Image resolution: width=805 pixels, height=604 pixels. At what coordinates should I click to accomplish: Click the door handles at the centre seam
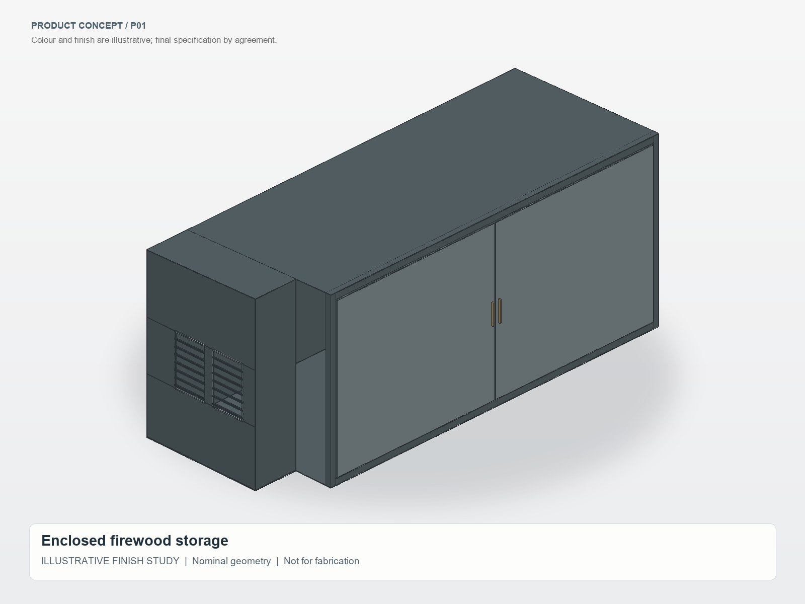coord(496,313)
